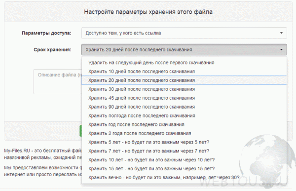Select Хранить полгода после последнего скачивания

184,115
